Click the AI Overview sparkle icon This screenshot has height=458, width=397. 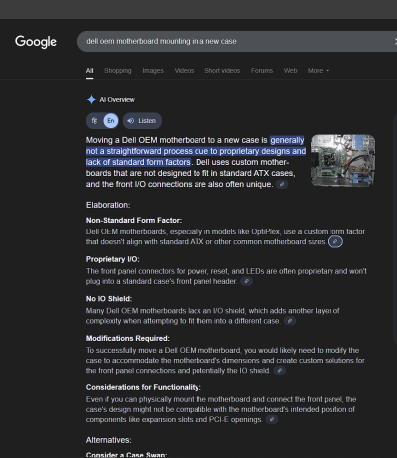(x=91, y=99)
